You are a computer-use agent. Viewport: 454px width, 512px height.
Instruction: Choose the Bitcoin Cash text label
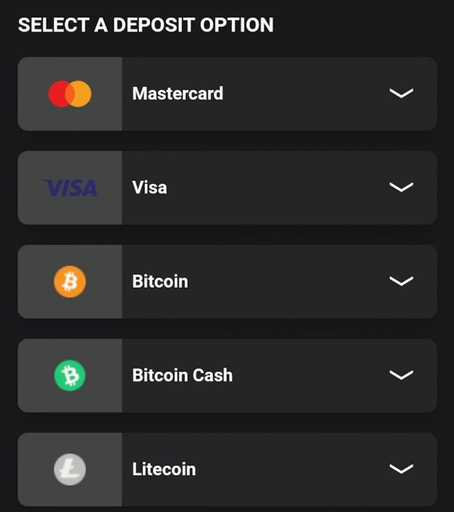182,375
